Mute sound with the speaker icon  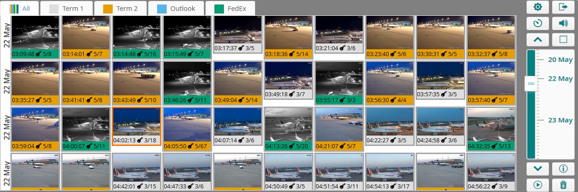(563, 23)
